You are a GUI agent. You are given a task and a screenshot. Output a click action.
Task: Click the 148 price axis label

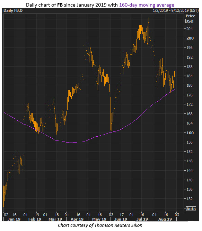(x=189, y=161)
